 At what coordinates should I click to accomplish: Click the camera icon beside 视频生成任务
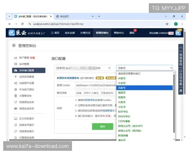pyautogui.click(x=16, y=108)
